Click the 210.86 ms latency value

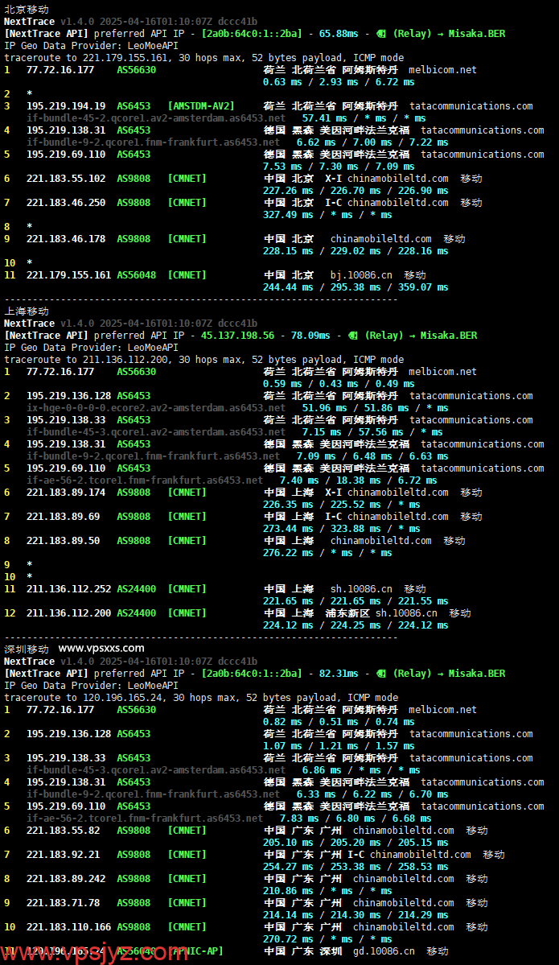289,890
